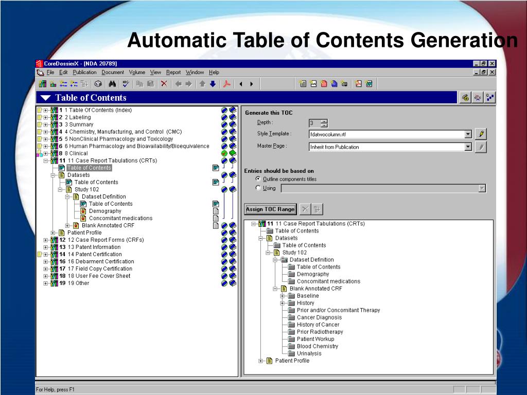Open the Volume menu
527x395 pixels.
coord(137,72)
